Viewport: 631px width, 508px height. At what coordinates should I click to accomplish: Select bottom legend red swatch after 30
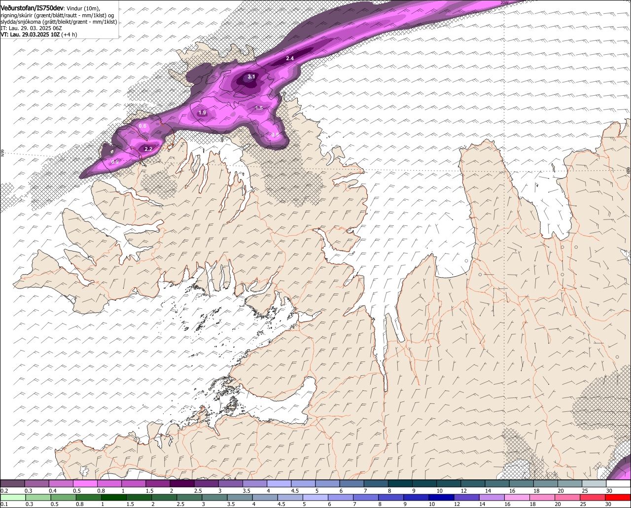619,497
